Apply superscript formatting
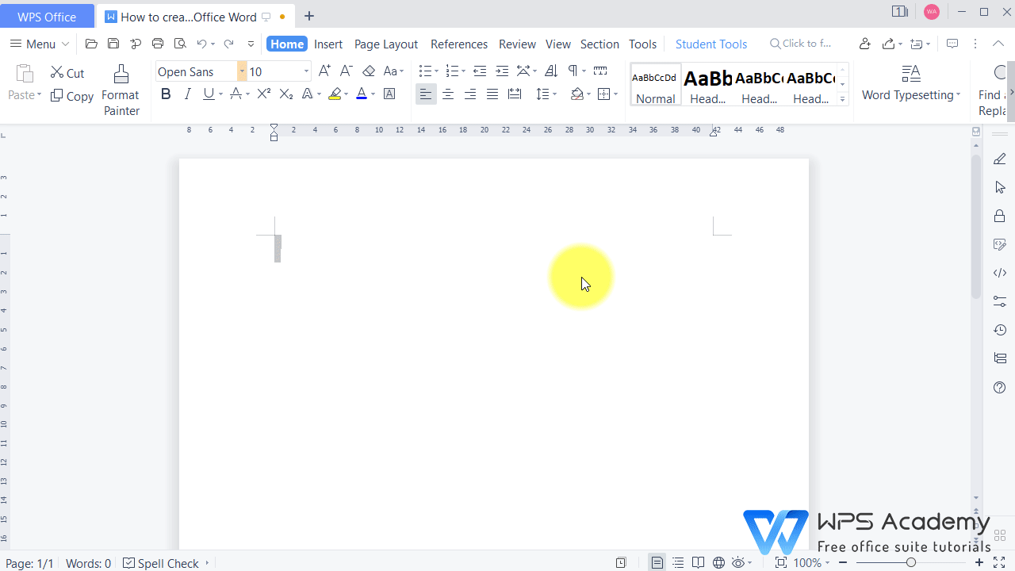This screenshot has width=1015, height=571. click(263, 94)
